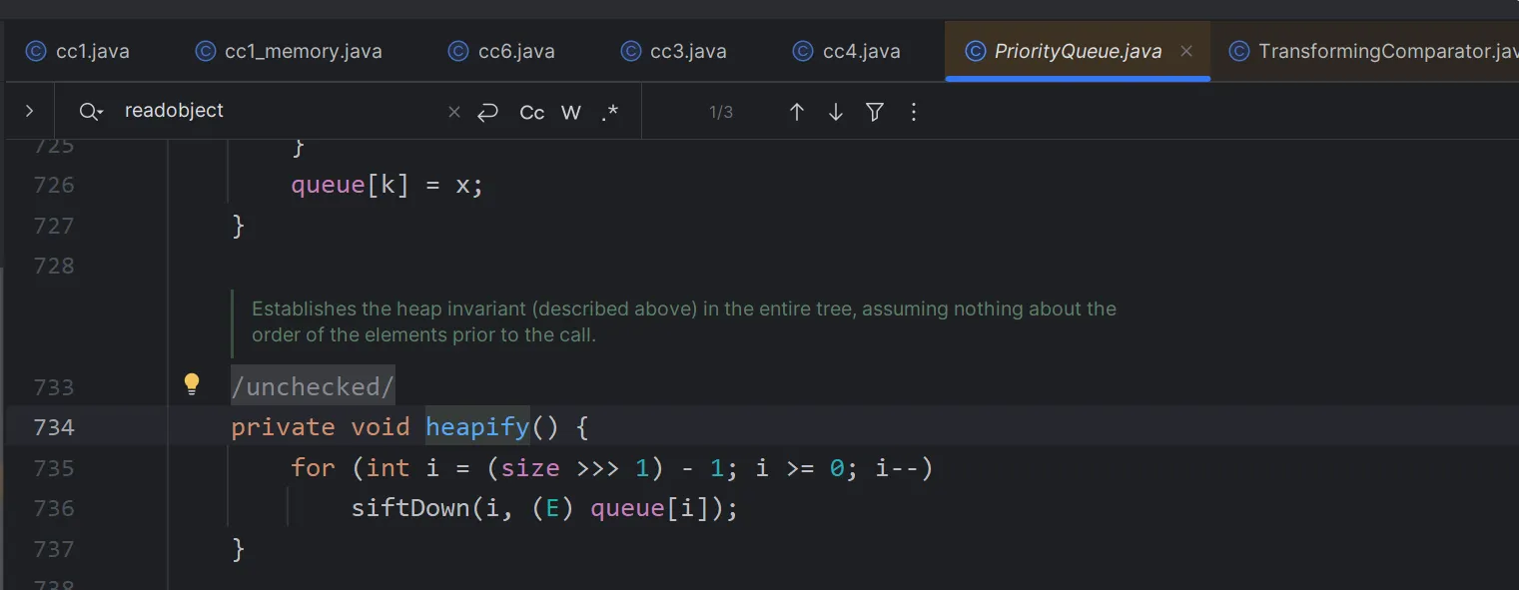Click line number 734 in gutter
This screenshot has width=1519, height=590.
(54, 427)
